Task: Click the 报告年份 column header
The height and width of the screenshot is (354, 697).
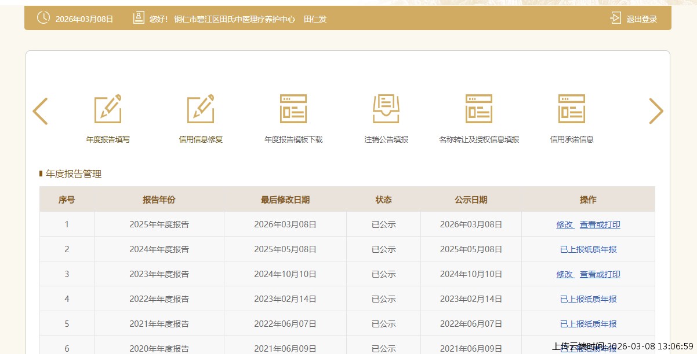Action: pos(159,200)
